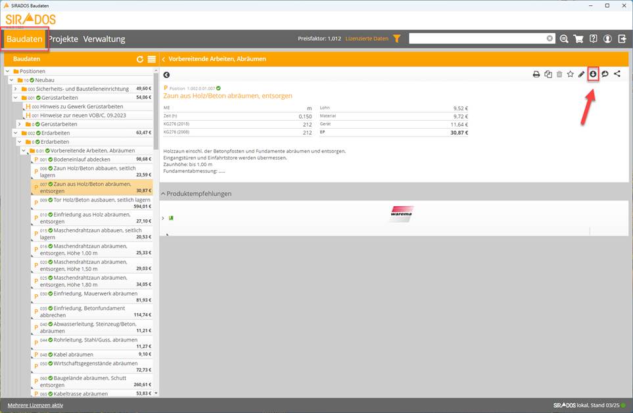
Task: Open the Baudaten panel list menu
Action: pyautogui.click(x=152, y=59)
